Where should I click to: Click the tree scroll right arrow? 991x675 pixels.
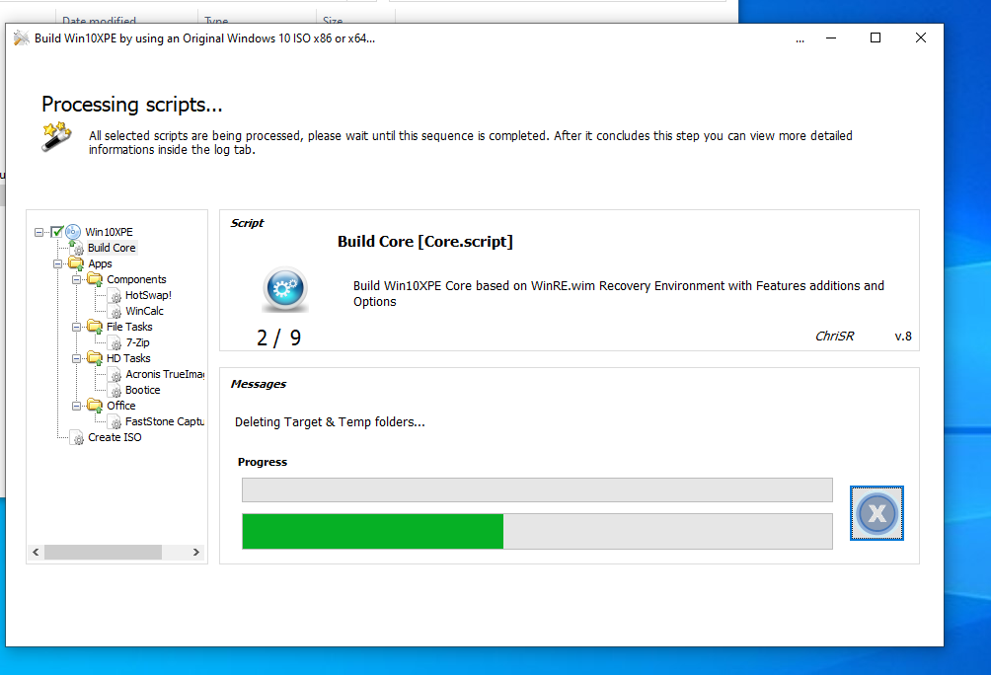195,553
